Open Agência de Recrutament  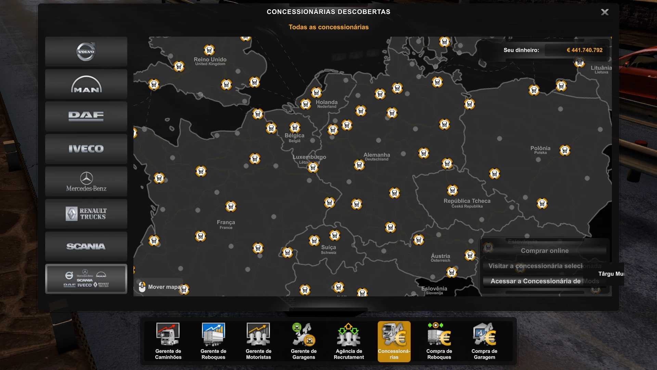click(x=349, y=341)
